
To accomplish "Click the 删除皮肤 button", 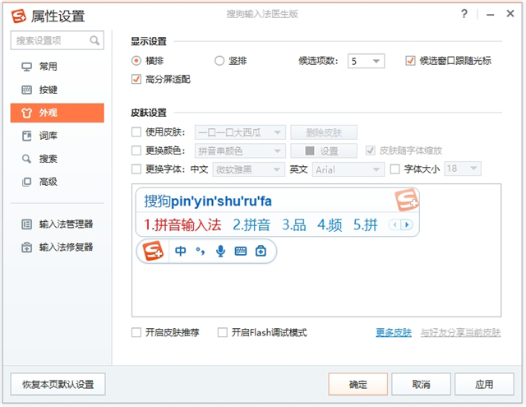I will click(x=324, y=132).
